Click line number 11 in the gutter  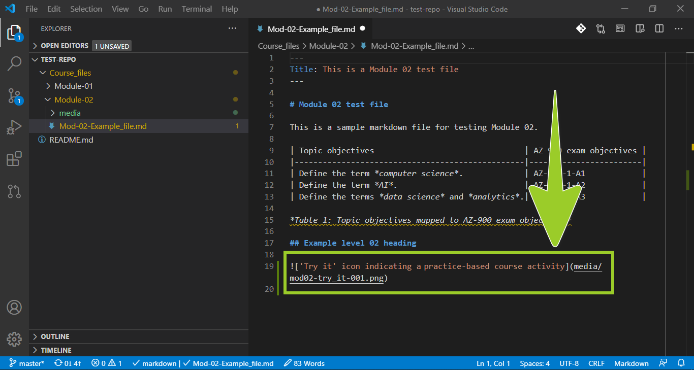(269, 174)
